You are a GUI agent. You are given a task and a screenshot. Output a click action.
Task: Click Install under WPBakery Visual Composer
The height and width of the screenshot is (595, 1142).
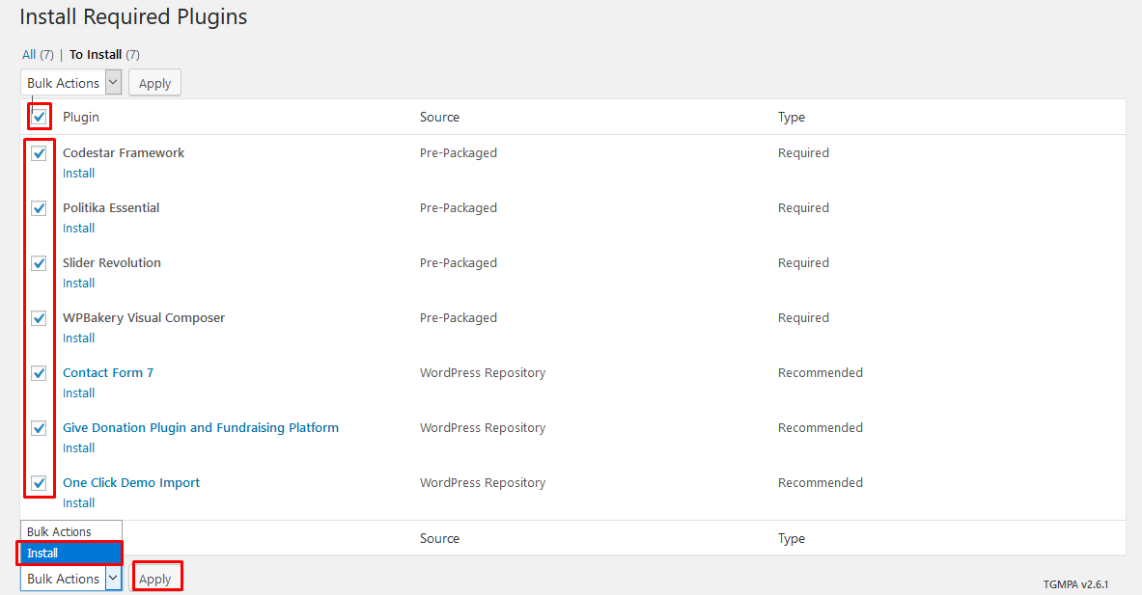click(78, 338)
